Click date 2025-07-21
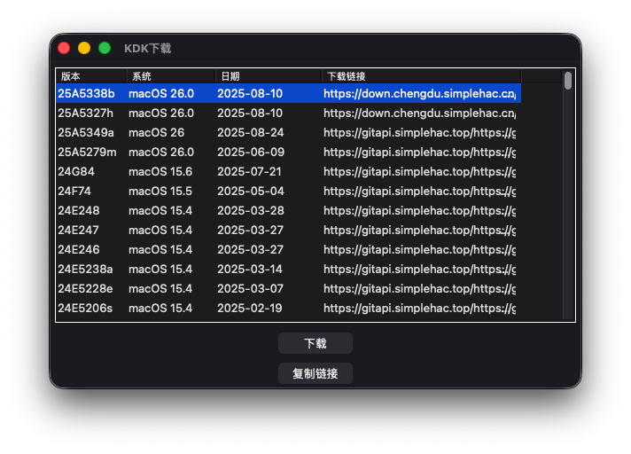Screen dimensions: 631x454 (249, 171)
